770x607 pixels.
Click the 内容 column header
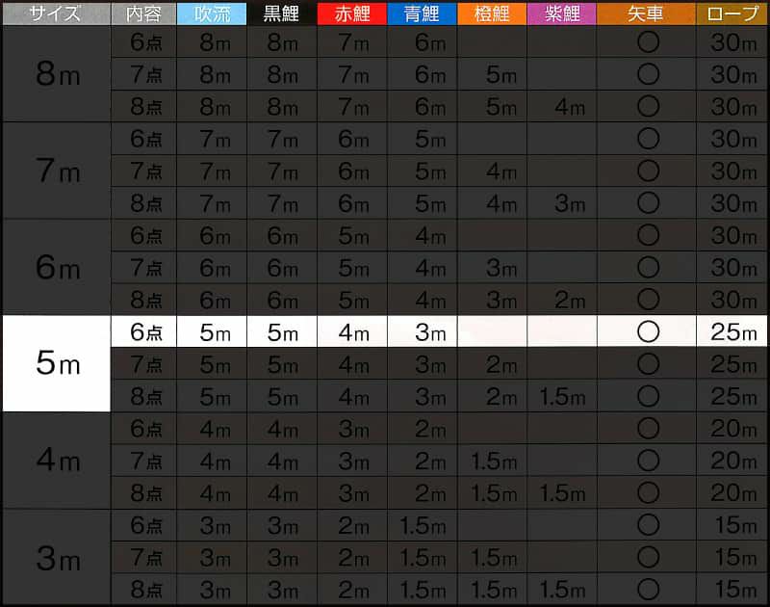pyautogui.click(x=144, y=13)
